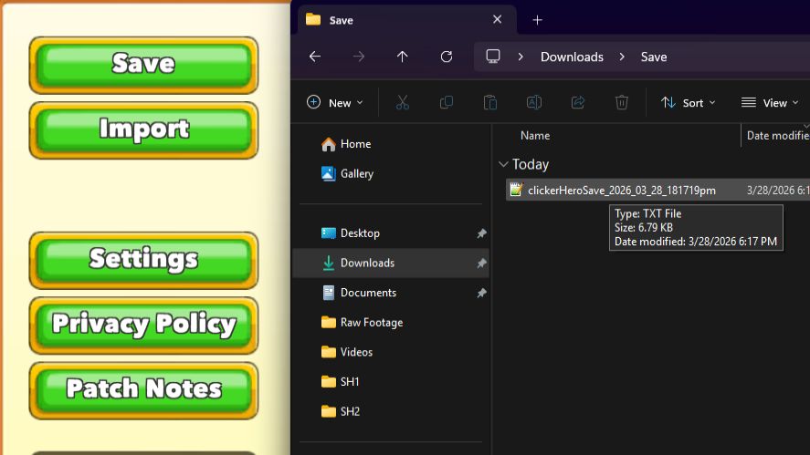Click the text file icon of clickerHeroSave

tap(516, 190)
